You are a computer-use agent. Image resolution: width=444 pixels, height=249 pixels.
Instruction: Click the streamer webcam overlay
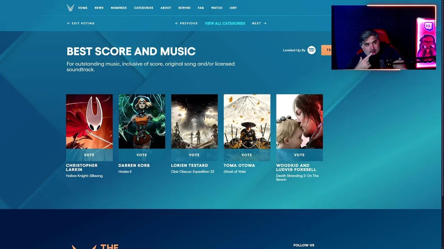pos(384,37)
